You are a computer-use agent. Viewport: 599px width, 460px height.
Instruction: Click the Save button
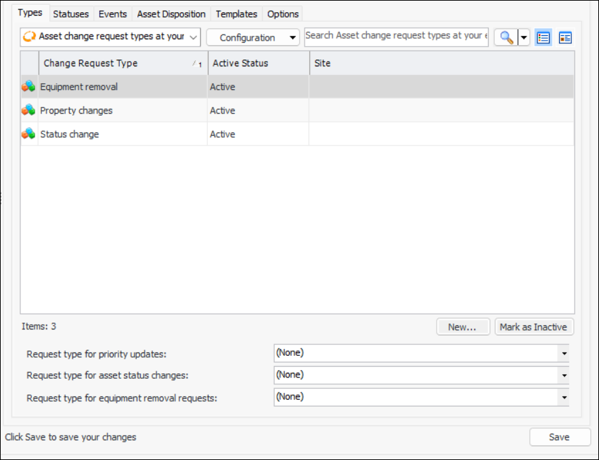point(560,437)
